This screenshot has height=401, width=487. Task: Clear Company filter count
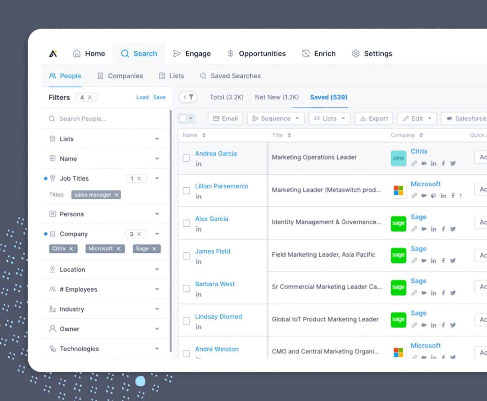point(139,234)
